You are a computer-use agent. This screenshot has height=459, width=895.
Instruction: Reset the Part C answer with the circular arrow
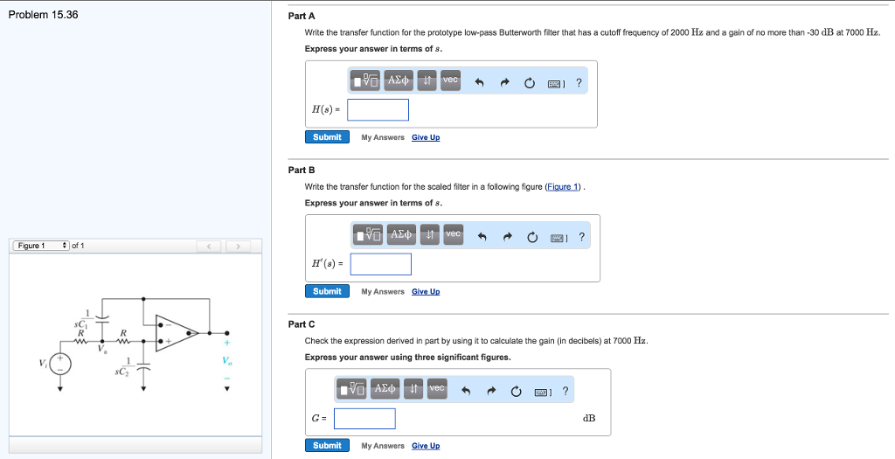click(x=517, y=391)
